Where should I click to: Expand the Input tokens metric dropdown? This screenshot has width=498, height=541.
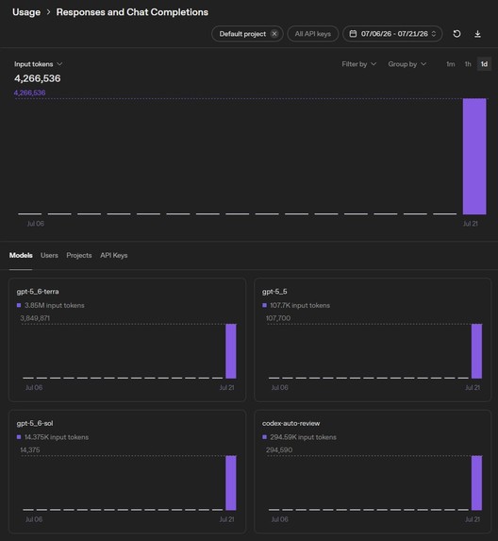39,64
